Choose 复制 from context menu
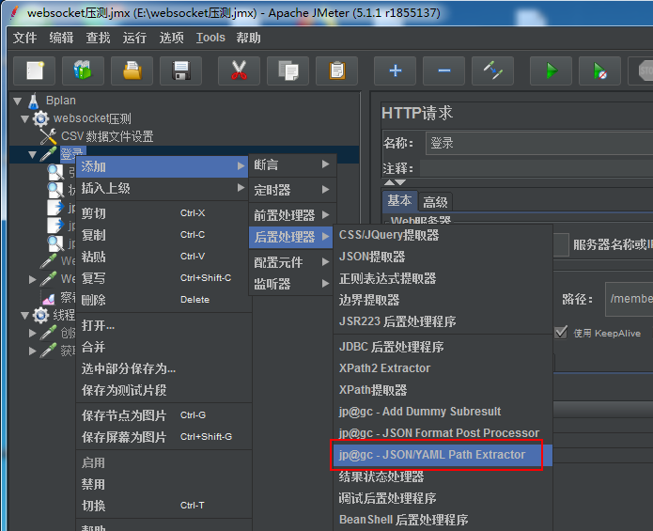Screen dimensions: 653x531 [x=163, y=235]
